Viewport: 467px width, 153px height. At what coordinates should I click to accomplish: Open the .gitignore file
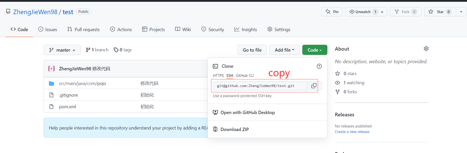point(68,95)
